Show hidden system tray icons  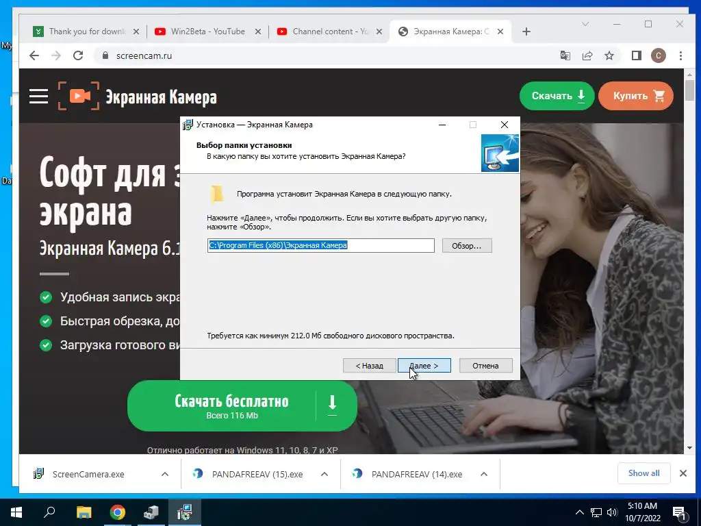point(579,512)
